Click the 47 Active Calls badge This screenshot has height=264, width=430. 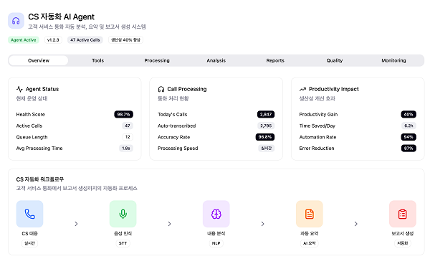[x=85, y=39]
